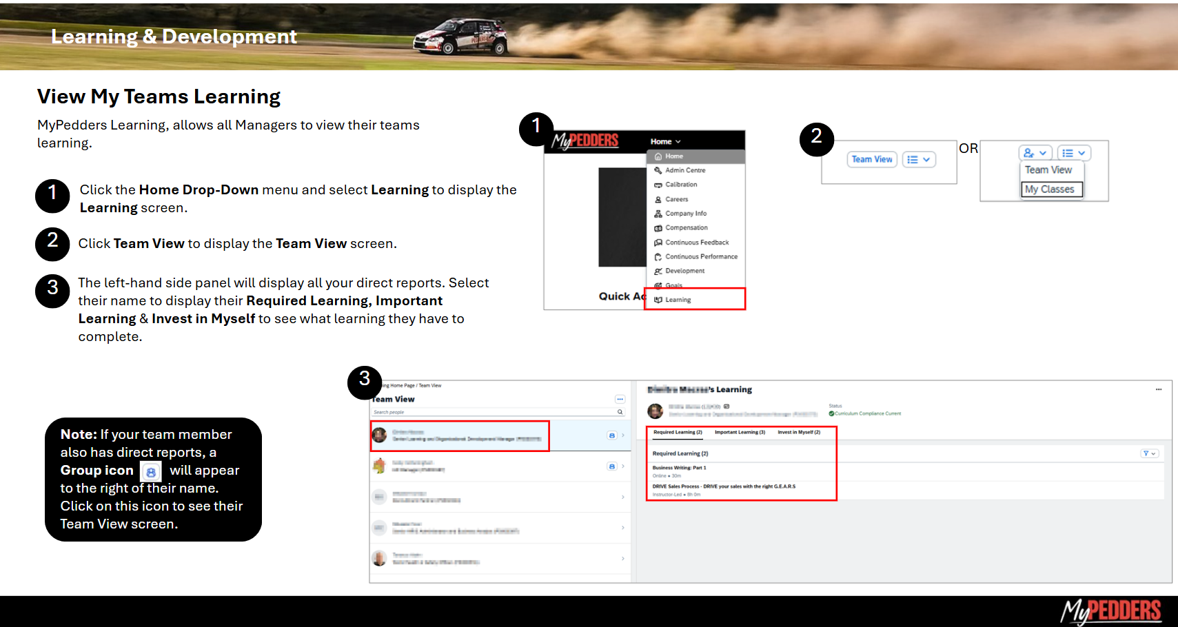Select Learning from the Home menu list
1178x627 pixels.
(678, 300)
